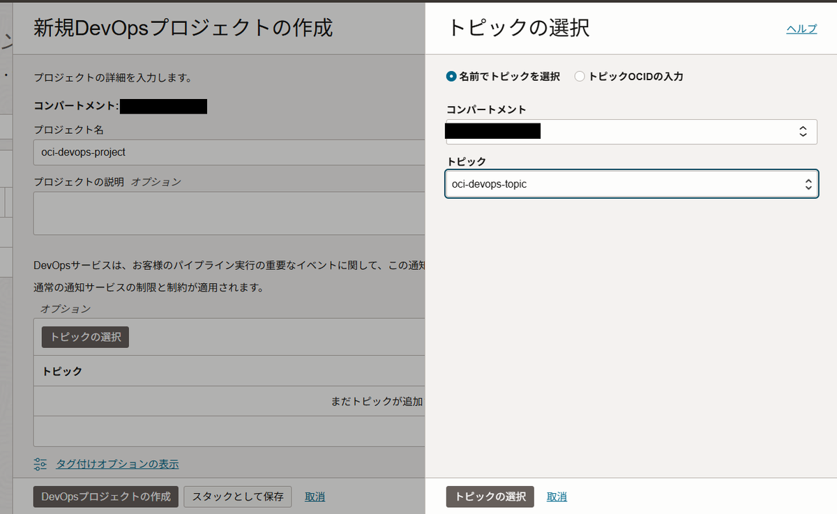
Task: Click the 新規DevOpsプロジェクトの作成 heading
Action: [x=183, y=28]
